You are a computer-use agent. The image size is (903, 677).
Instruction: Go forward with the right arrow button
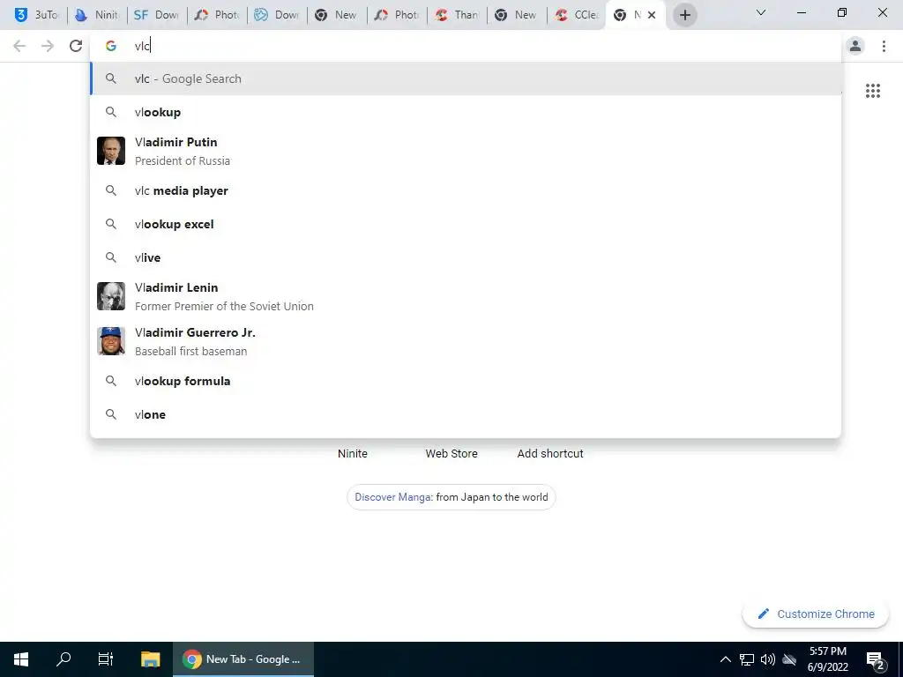coord(48,46)
